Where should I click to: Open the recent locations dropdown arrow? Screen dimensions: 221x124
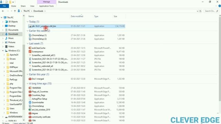11,11
